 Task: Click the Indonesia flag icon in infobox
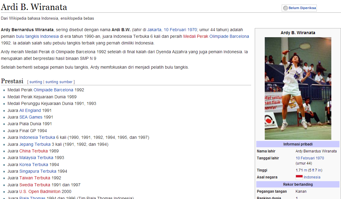299,177
